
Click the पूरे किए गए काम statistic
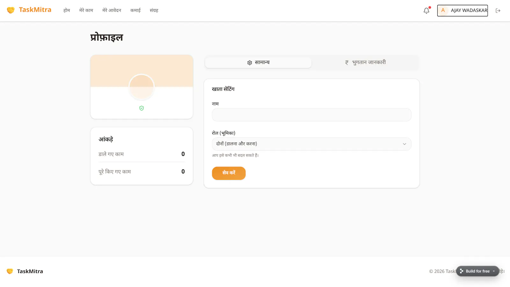[142, 172]
